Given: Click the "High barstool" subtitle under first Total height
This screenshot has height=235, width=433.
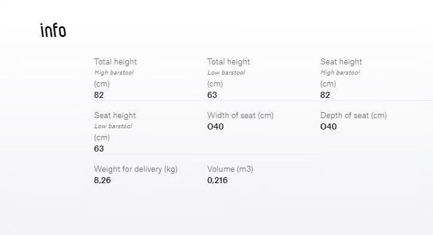Looking at the screenshot, I should [114, 73].
